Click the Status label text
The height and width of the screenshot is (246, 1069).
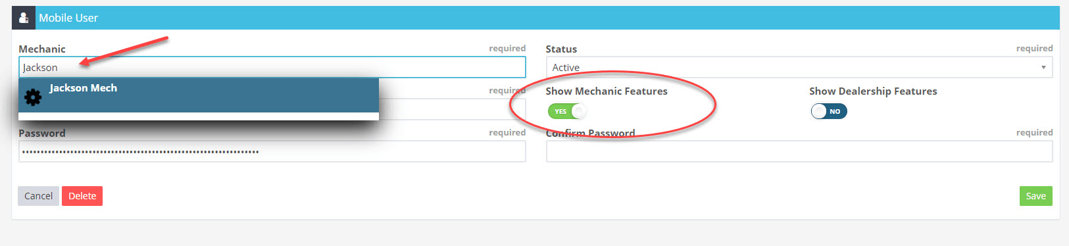coord(561,49)
